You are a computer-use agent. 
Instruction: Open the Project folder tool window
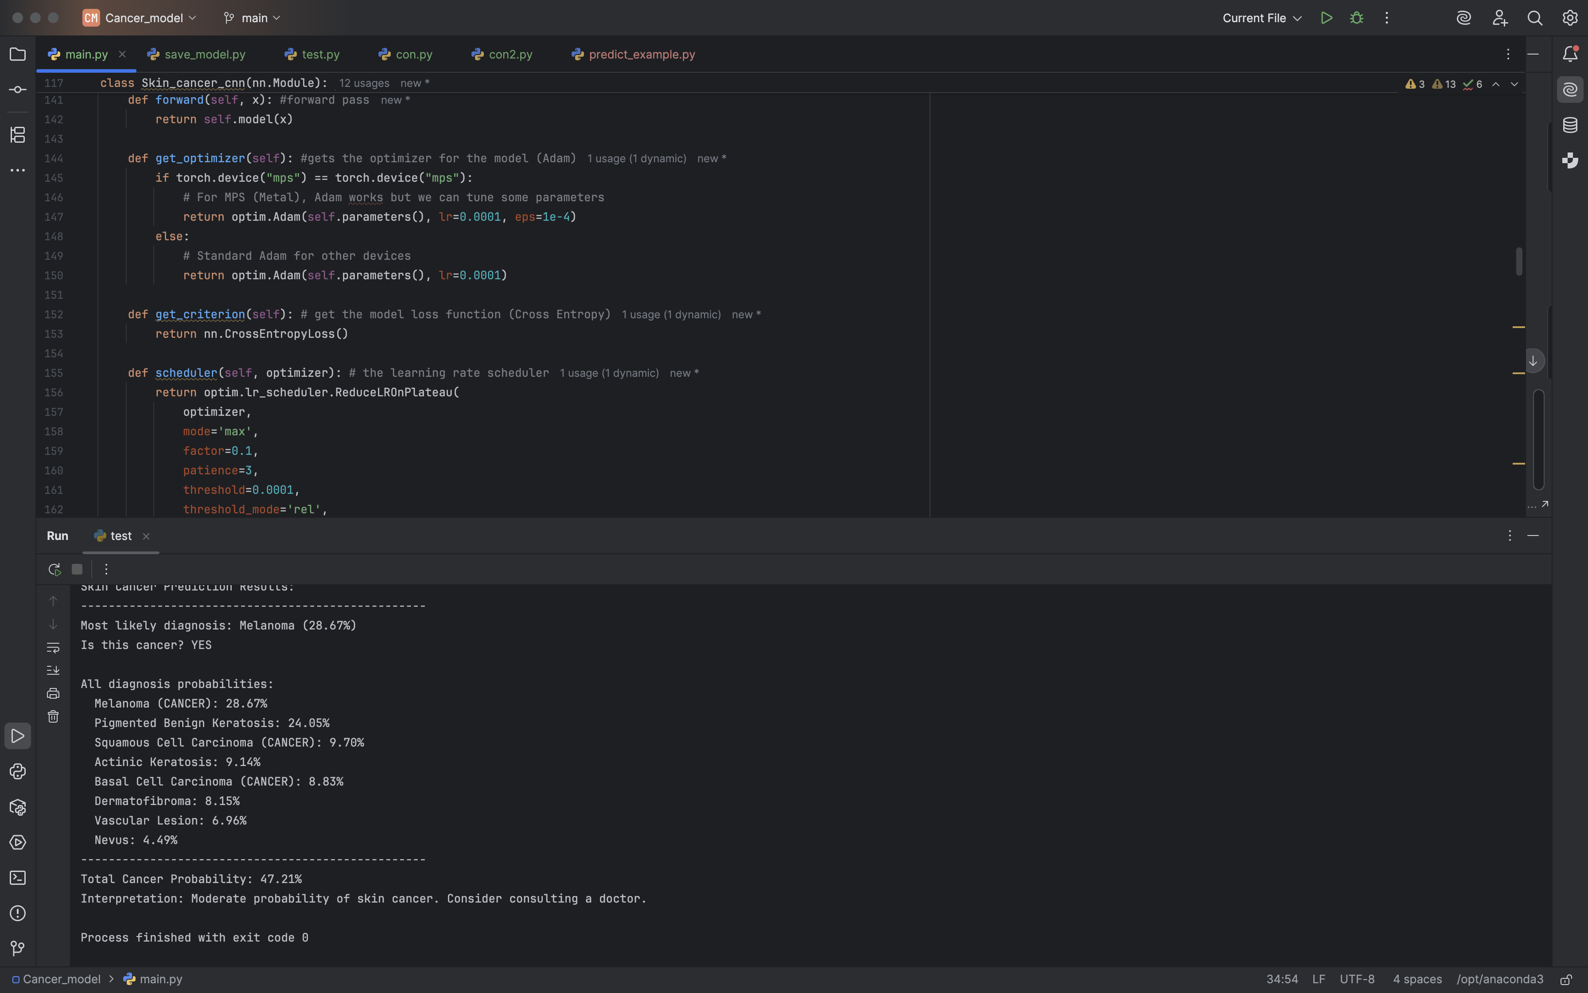point(18,55)
